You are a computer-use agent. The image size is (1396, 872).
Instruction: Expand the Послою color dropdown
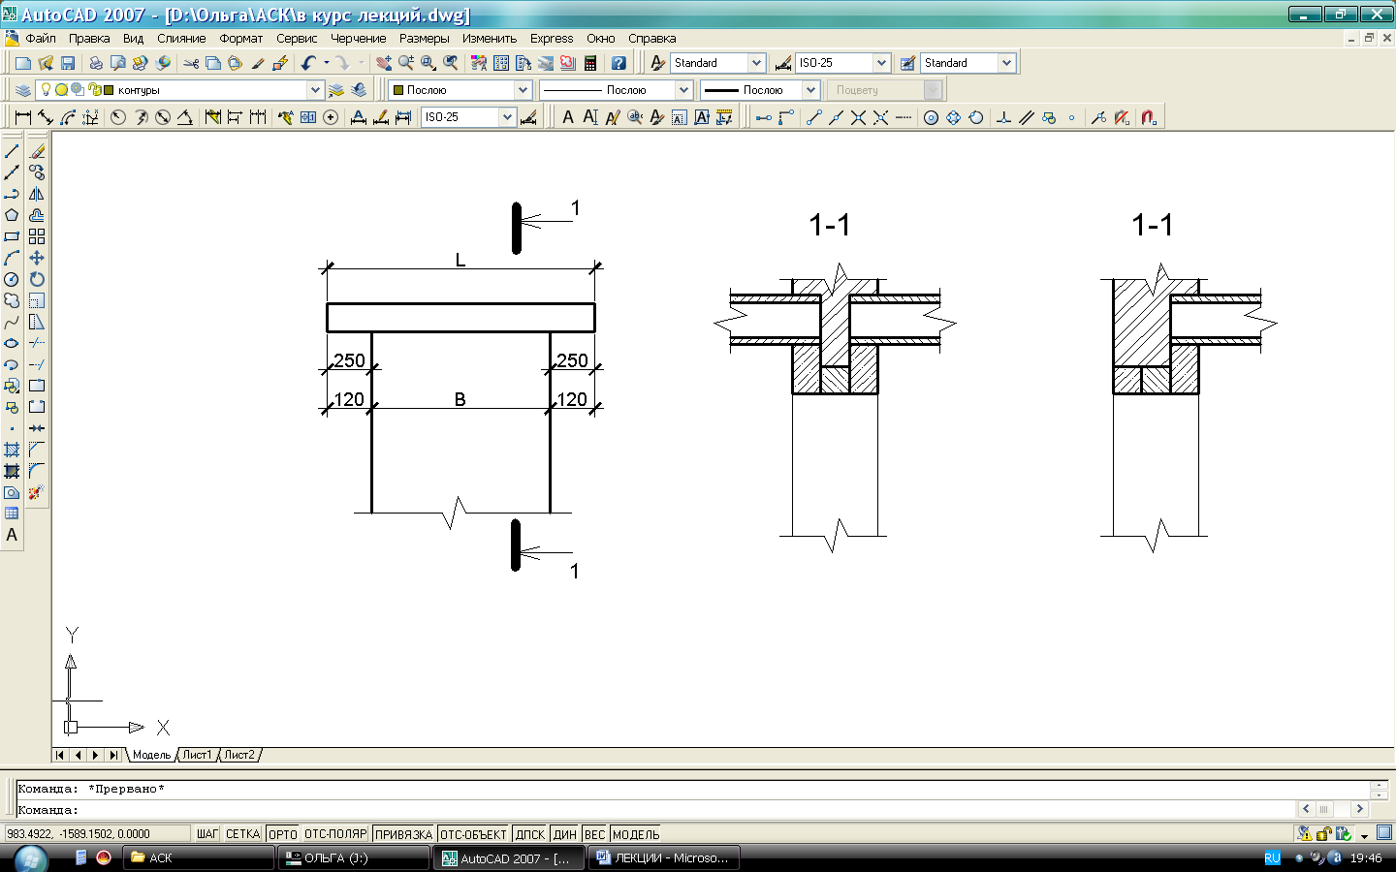coord(523,90)
